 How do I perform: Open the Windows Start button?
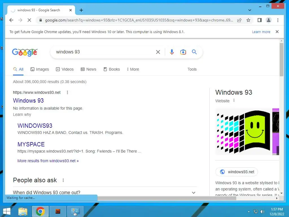tap(7, 211)
